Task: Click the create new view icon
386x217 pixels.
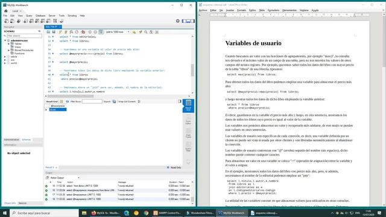Action: coord(37,21)
